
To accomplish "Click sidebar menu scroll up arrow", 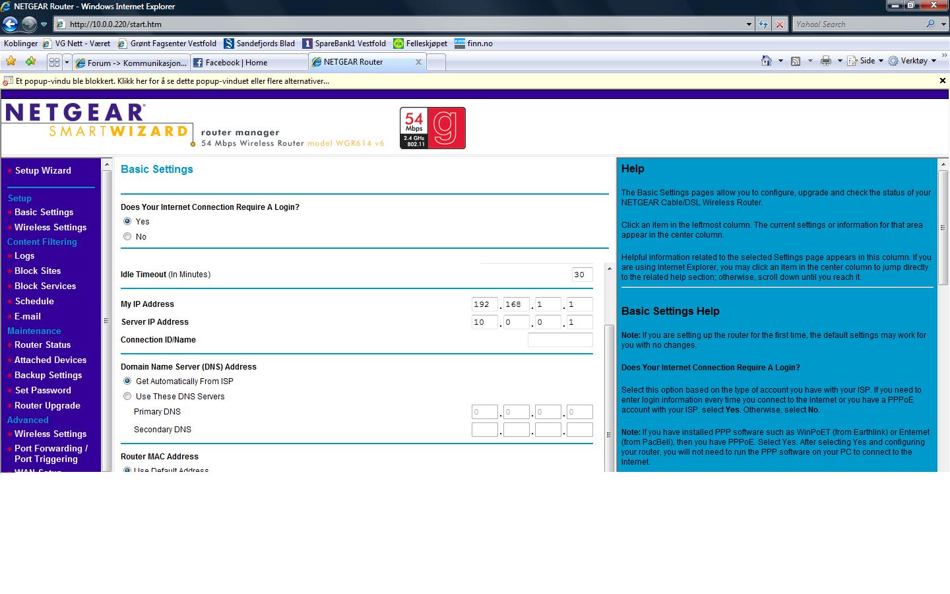I will pyautogui.click(x=106, y=164).
